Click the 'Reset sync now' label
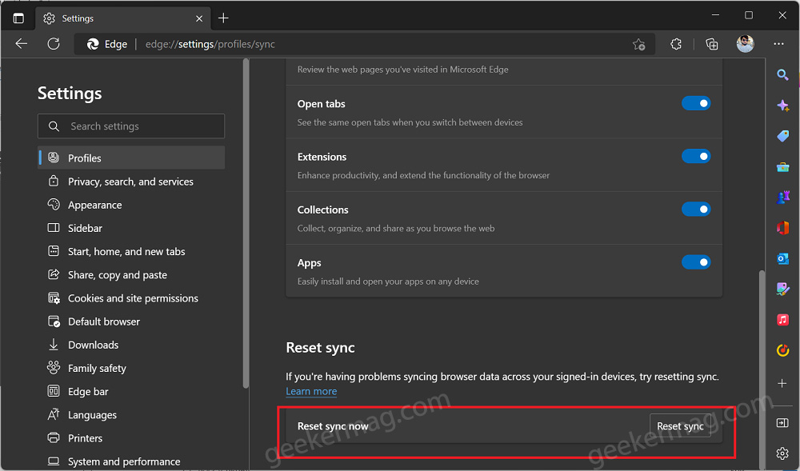Viewport: 800px width, 471px height. [x=333, y=426]
